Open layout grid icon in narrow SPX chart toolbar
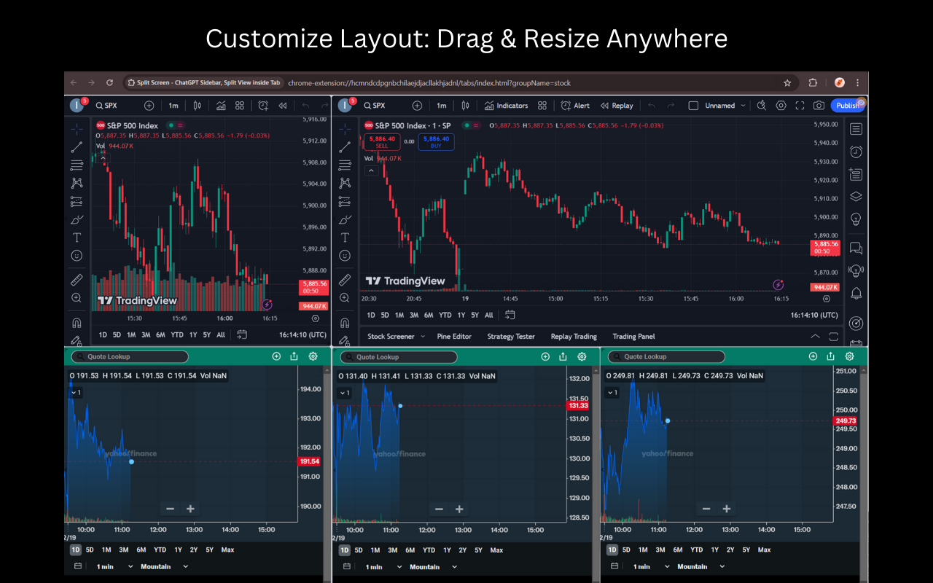 [x=240, y=106]
